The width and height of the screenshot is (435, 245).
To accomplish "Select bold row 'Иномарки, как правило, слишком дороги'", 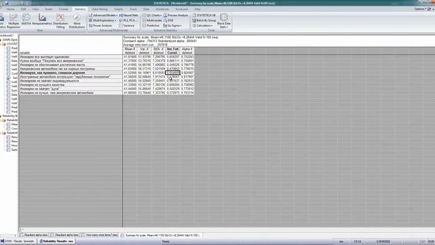I will click(x=71, y=73).
